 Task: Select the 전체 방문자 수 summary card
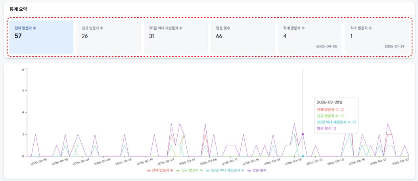[x=41, y=37]
